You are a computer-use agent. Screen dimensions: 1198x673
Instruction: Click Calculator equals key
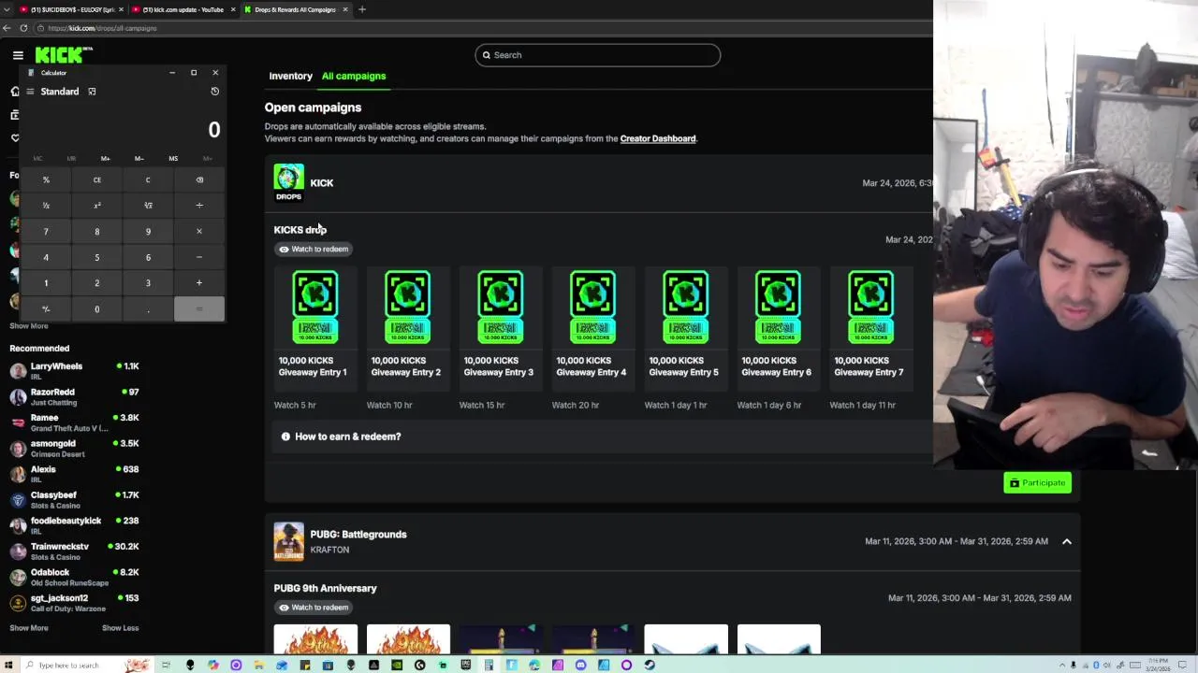198,308
